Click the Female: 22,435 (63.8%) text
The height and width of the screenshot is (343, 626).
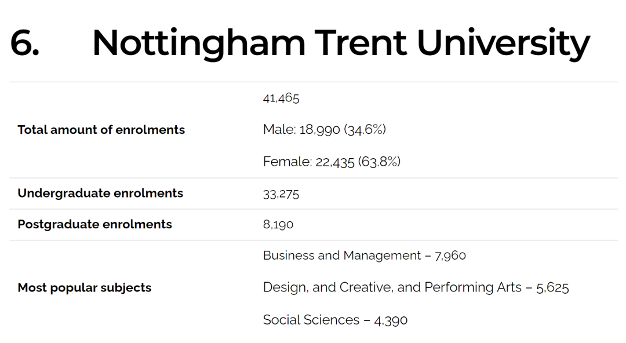coord(332,162)
